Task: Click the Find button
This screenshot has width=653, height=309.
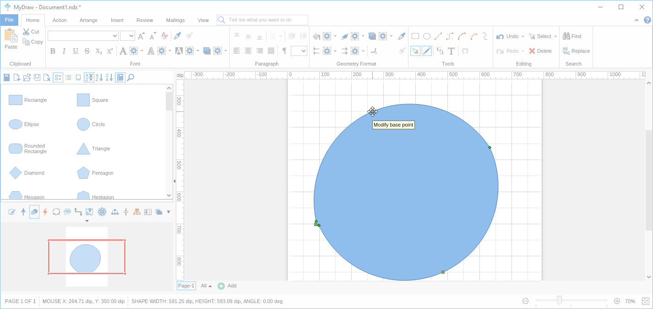Action: click(572, 36)
